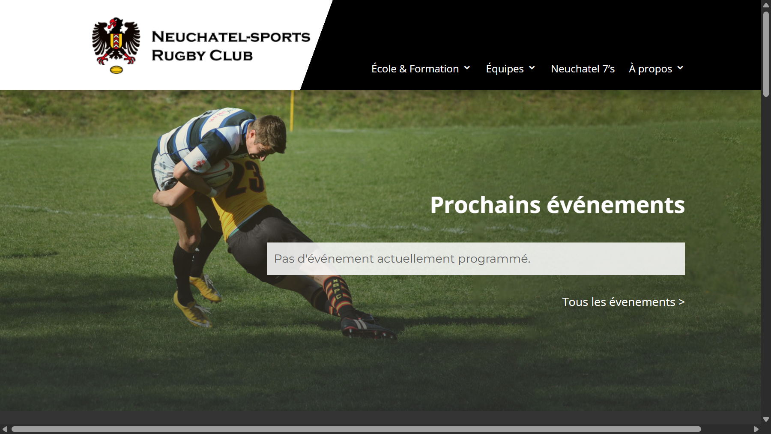Expand the chevron next to École & Formation
The width and height of the screenshot is (771, 434).
tap(467, 68)
